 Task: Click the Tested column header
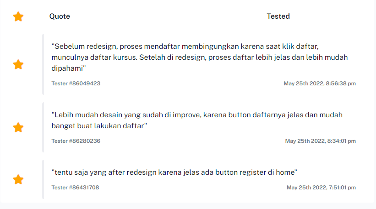[278, 16]
